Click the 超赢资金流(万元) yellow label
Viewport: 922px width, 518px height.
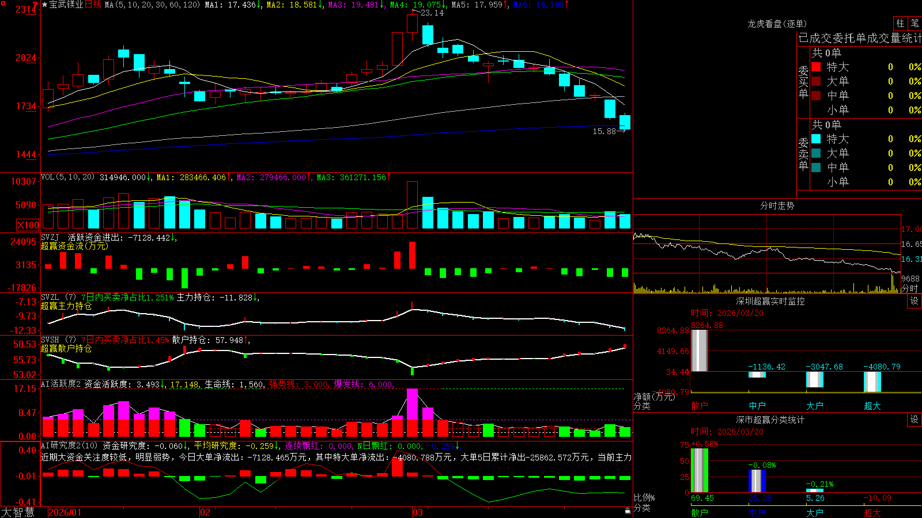[x=74, y=246]
